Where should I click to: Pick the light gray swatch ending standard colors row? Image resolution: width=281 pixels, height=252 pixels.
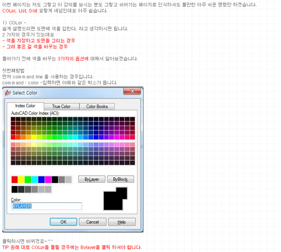pos(68,179)
